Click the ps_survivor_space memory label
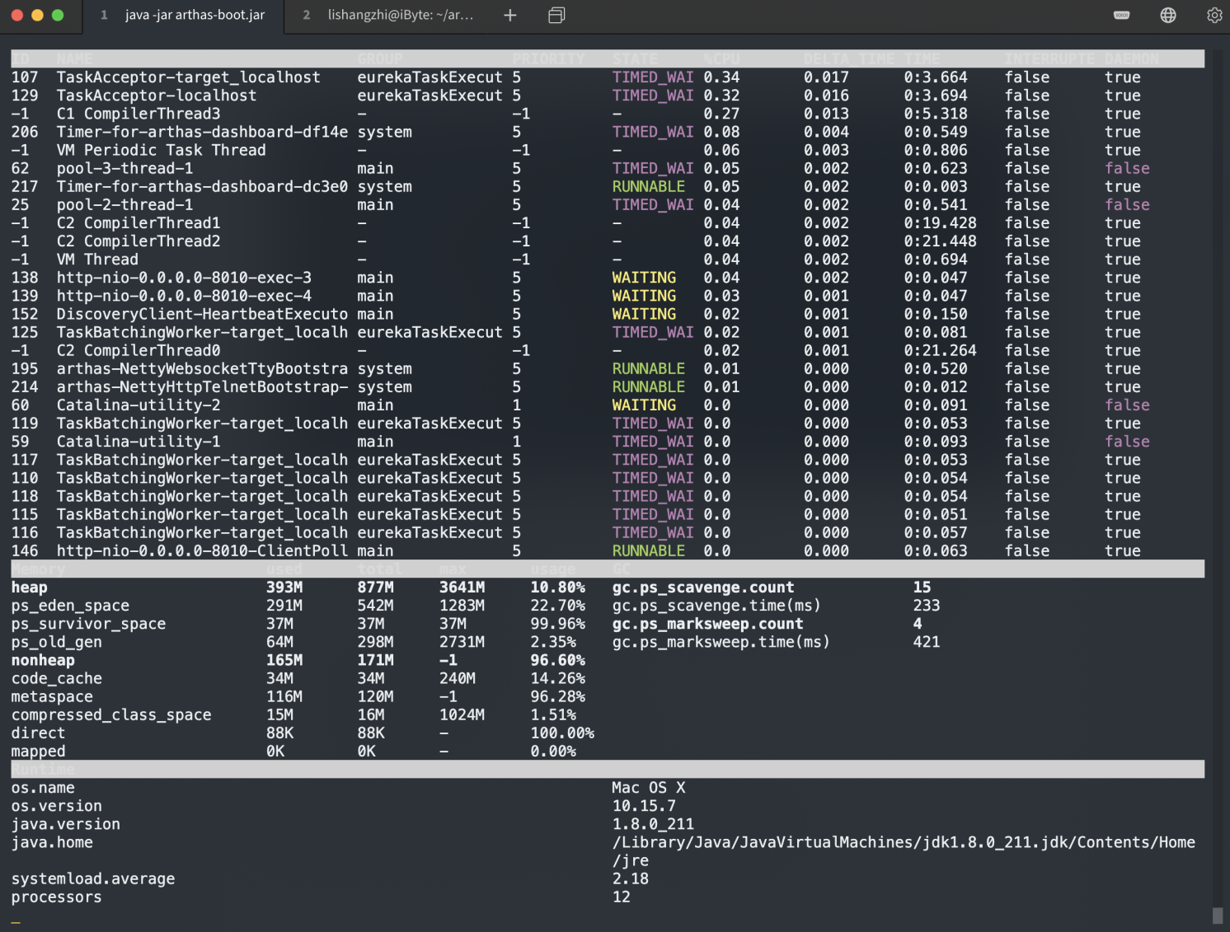The height and width of the screenshot is (932, 1230). coord(88,624)
